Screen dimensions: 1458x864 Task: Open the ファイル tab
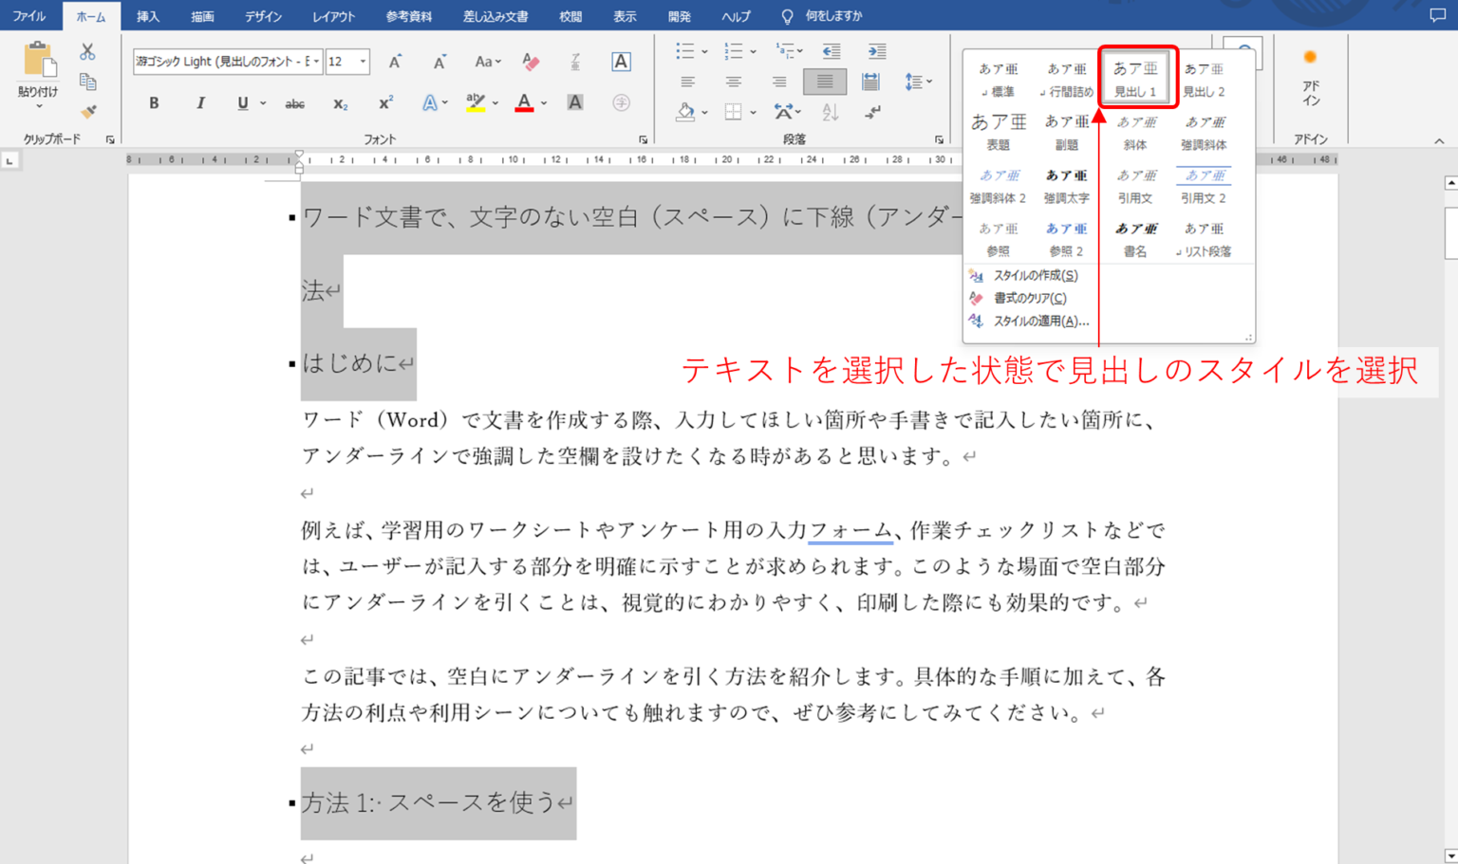pos(28,16)
